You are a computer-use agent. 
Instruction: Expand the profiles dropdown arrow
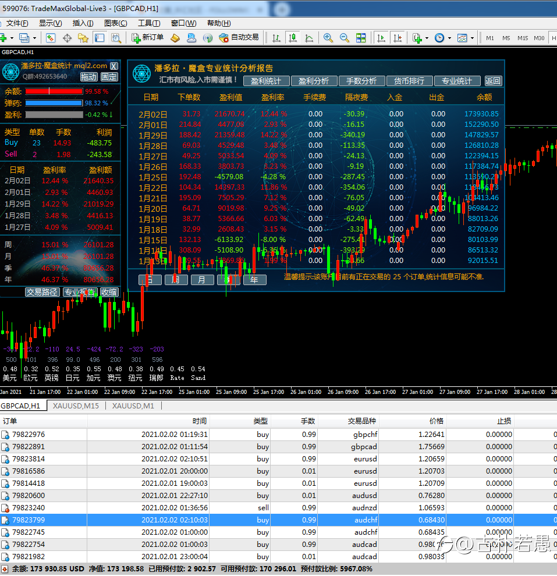[x=34, y=38]
